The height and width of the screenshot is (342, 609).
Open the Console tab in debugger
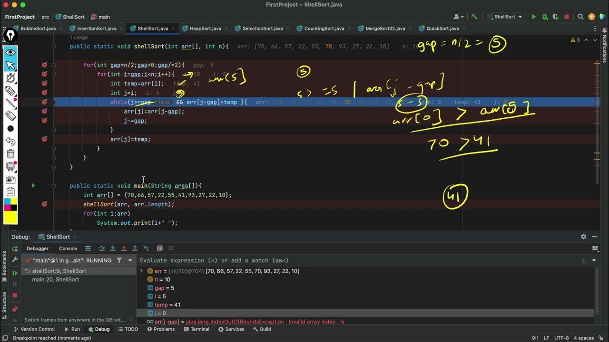coord(68,248)
